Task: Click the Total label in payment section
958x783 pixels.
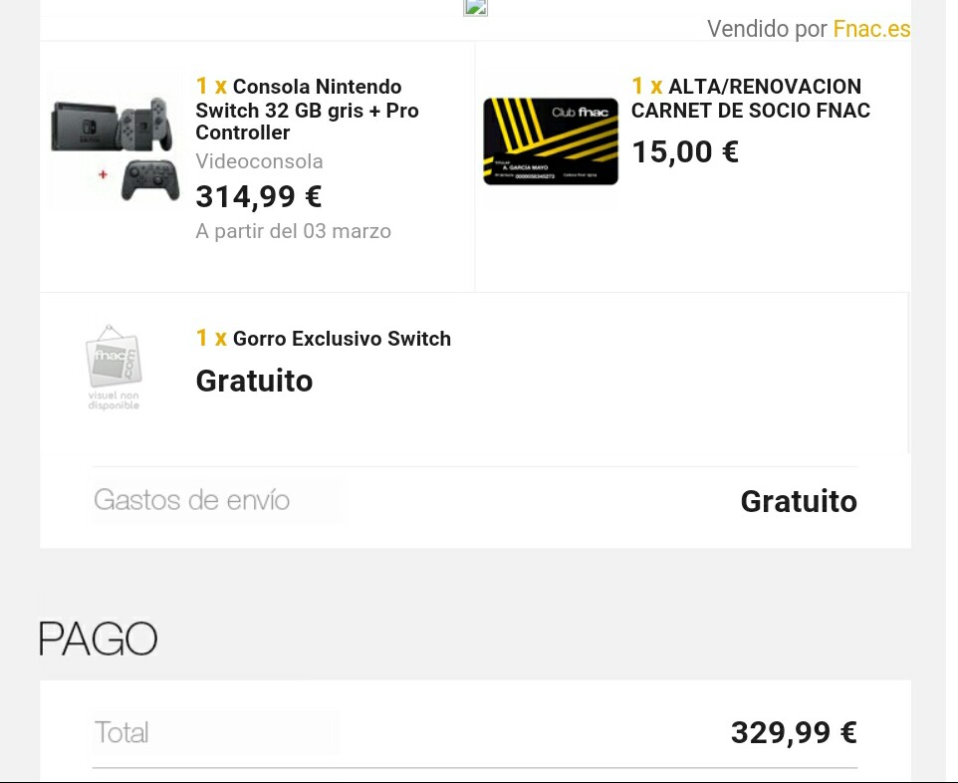Action: (121, 733)
